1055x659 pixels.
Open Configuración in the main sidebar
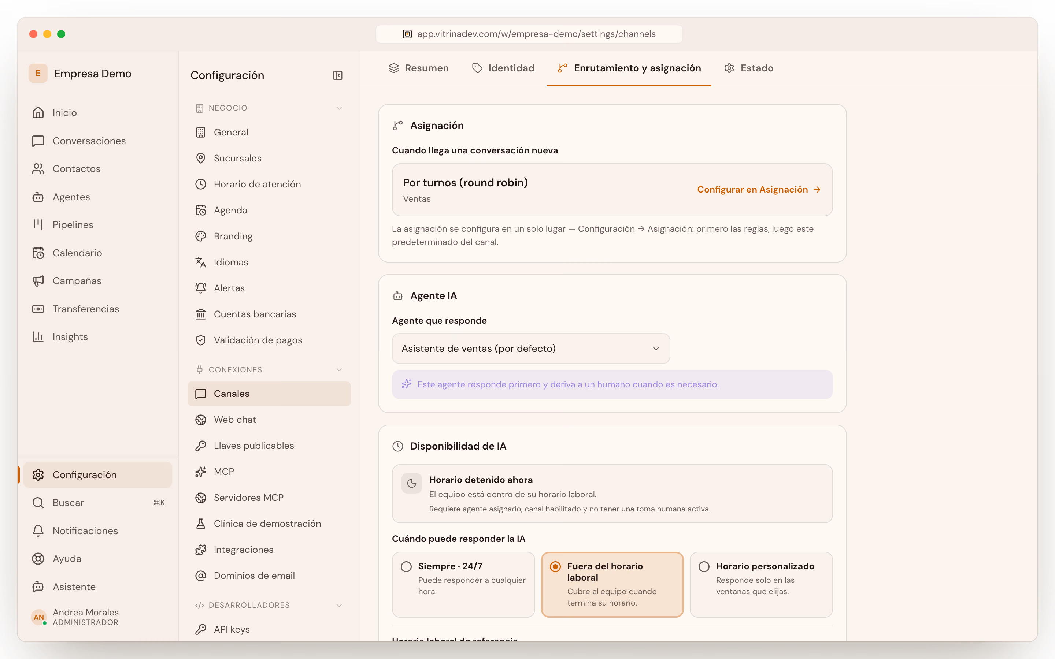pos(98,474)
